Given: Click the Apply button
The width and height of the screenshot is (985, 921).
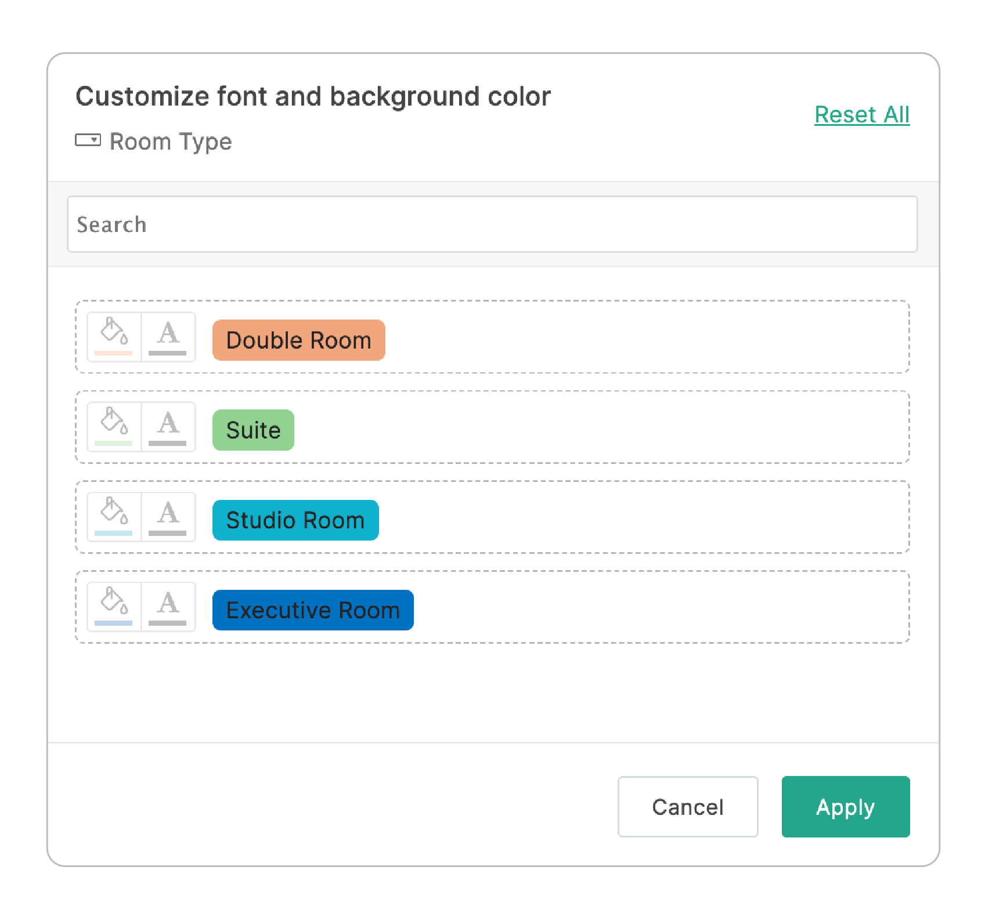Looking at the screenshot, I should point(846,807).
